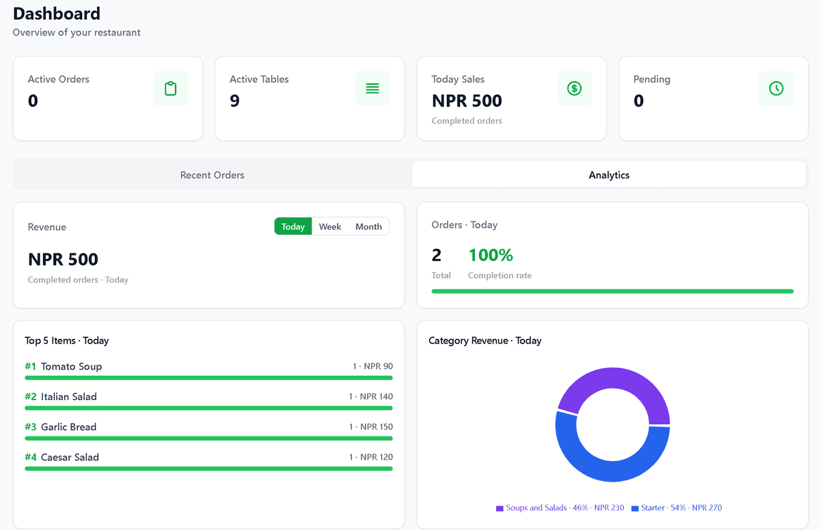The image size is (820, 530).
Task: Click the "Category Revenue · Today" heading
Action: tap(485, 340)
